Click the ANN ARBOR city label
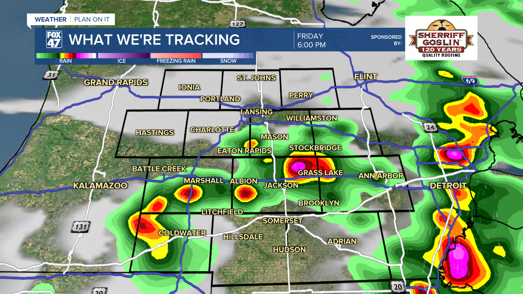The width and height of the screenshot is (523, 294). [381, 176]
